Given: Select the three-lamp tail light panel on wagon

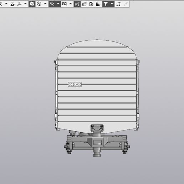Looking at the screenshot, I should (75, 85).
